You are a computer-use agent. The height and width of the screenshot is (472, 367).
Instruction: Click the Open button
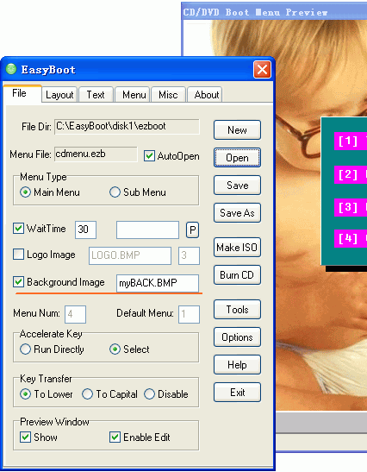click(237, 158)
